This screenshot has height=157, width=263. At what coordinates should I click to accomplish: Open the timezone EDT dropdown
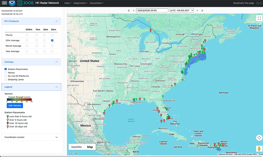(x=182, y=10)
